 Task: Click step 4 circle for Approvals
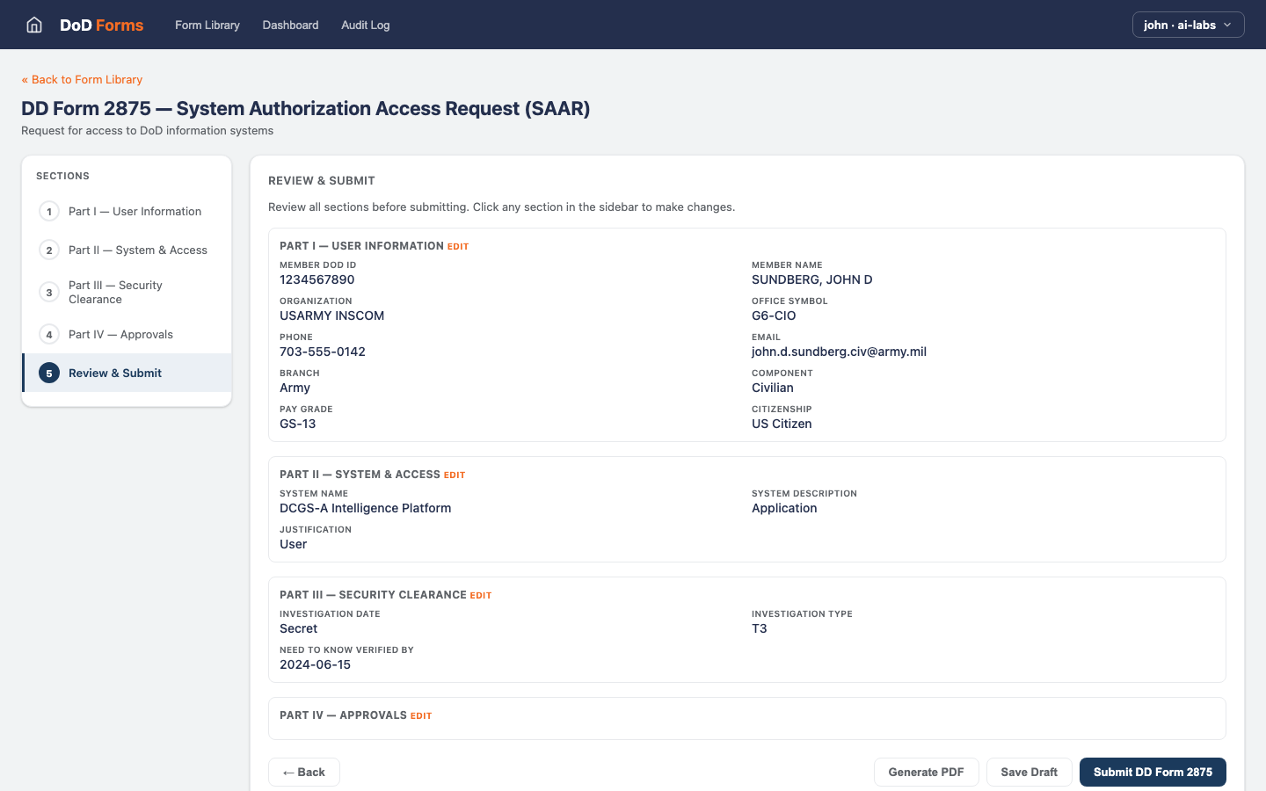[x=49, y=335]
